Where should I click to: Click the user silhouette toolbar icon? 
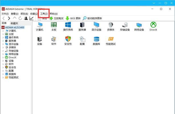click(26, 18)
